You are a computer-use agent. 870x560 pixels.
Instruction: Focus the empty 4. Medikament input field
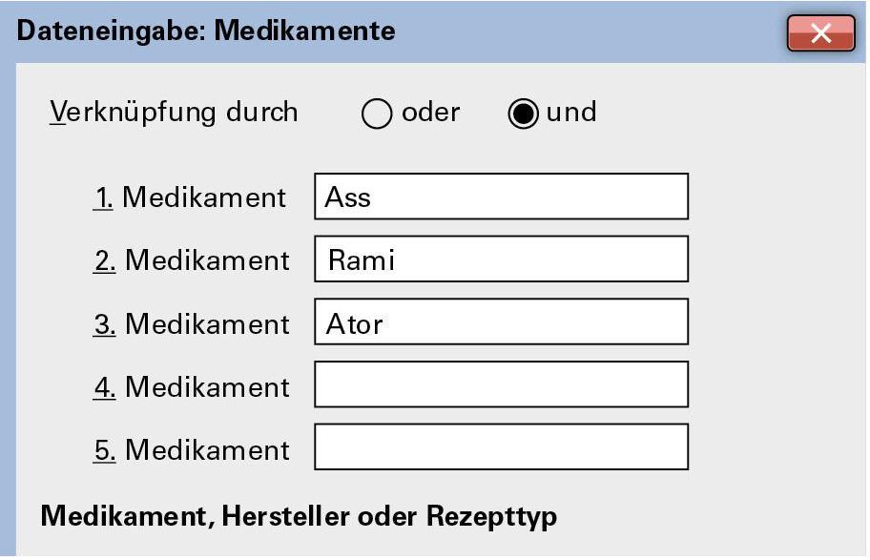coord(501,385)
